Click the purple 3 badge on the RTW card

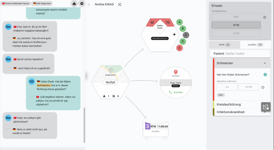pos(148,126)
